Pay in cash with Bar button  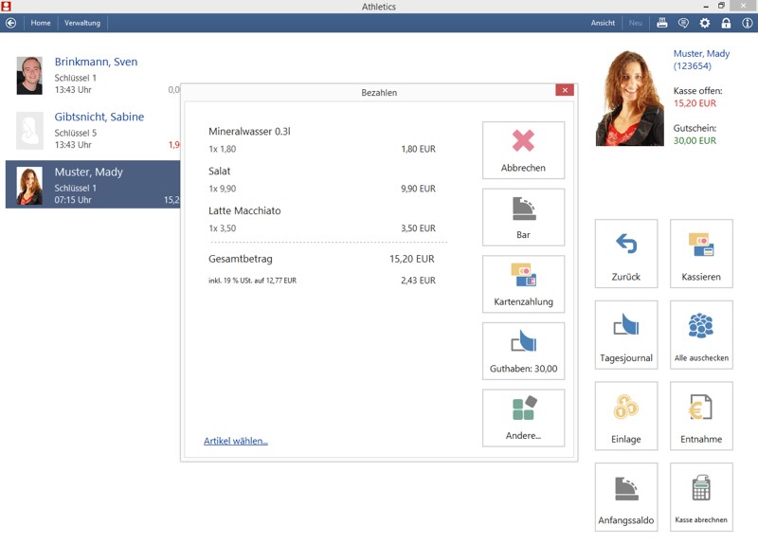click(523, 217)
